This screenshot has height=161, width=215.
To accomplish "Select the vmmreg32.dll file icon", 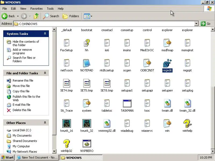I will point(107,123).
